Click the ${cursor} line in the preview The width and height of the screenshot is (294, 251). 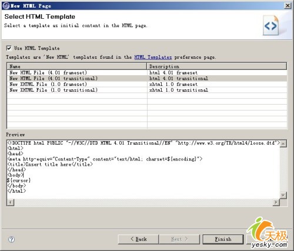pyautogui.click(x=19, y=180)
